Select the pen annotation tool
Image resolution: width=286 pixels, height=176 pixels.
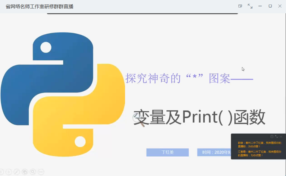[17, 172]
